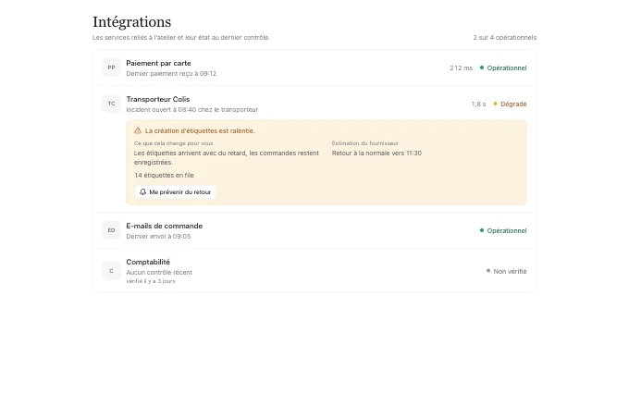Image resolution: width=629 pixels, height=393 pixels.
Task: Click the Intégrations page heading
Action: pyautogui.click(x=131, y=21)
